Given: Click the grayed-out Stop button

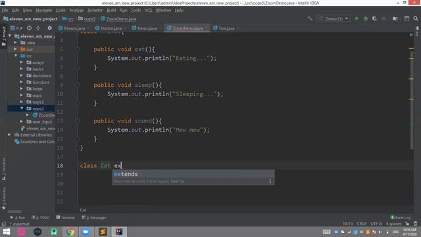Looking at the screenshot, I should pyautogui.click(x=384, y=18).
